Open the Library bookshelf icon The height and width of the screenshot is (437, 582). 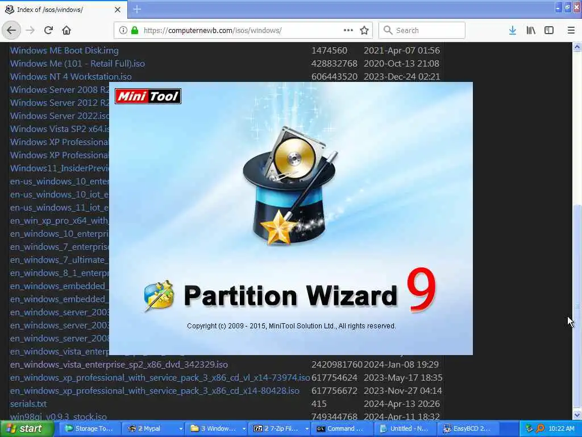click(531, 30)
